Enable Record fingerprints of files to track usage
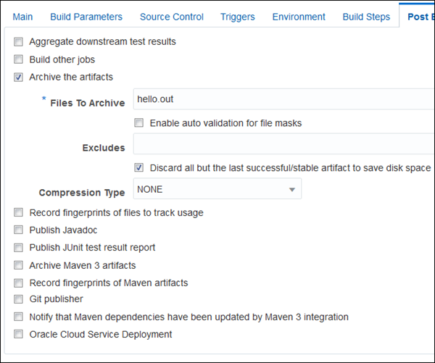Viewport: 435px width, 363px height. point(18,213)
